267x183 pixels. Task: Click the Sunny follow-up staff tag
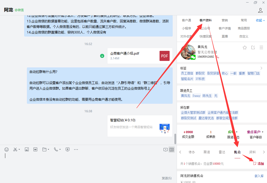point(196,96)
